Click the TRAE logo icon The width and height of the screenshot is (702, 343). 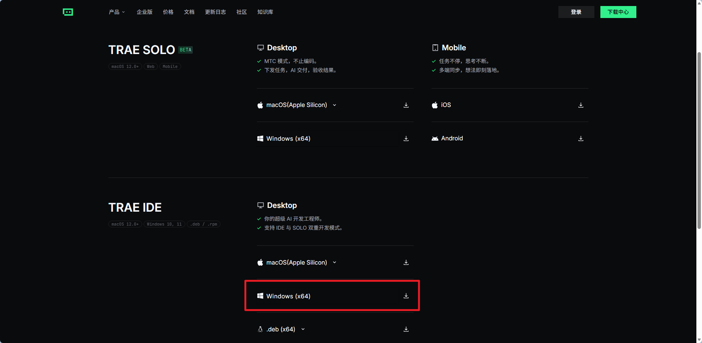pyautogui.click(x=68, y=12)
